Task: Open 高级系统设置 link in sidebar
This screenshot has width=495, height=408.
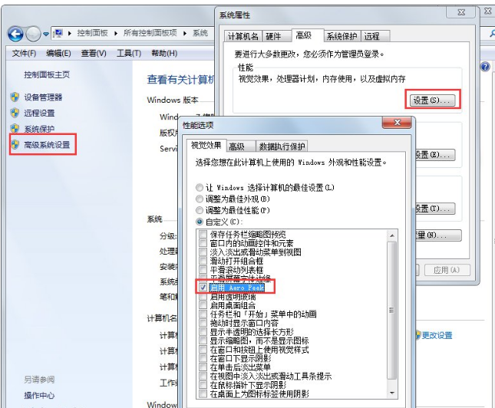Action: point(47,145)
